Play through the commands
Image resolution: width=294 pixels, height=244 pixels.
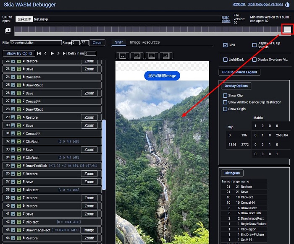click(52, 53)
